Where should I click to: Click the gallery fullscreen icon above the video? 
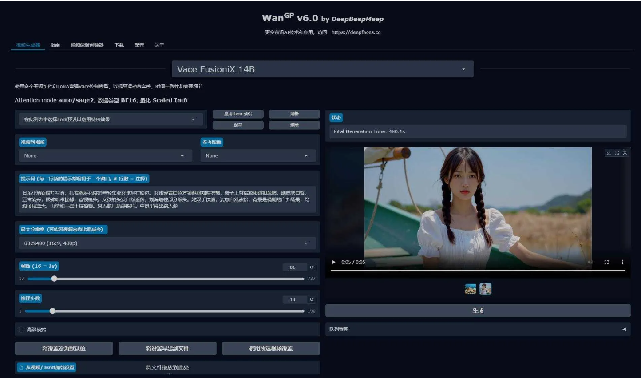[x=617, y=153]
